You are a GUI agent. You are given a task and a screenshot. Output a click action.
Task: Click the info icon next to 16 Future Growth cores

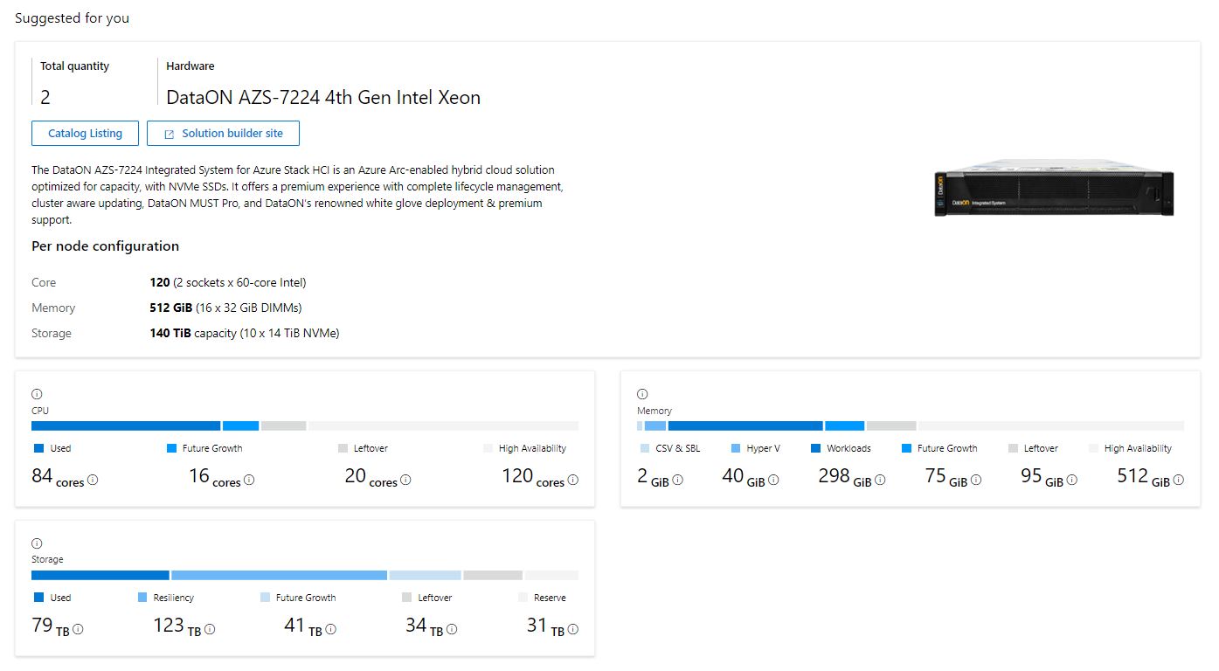[x=249, y=481]
